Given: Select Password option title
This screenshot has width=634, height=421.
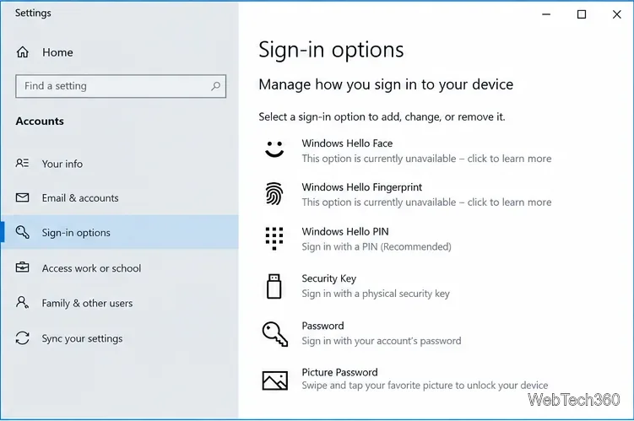Looking at the screenshot, I should click(322, 326).
